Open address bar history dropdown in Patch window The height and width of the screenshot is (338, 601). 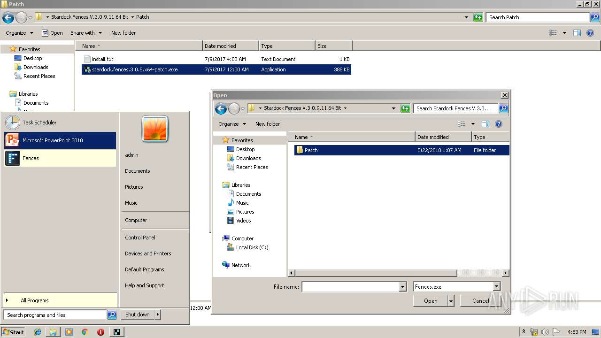(x=466, y=17)
